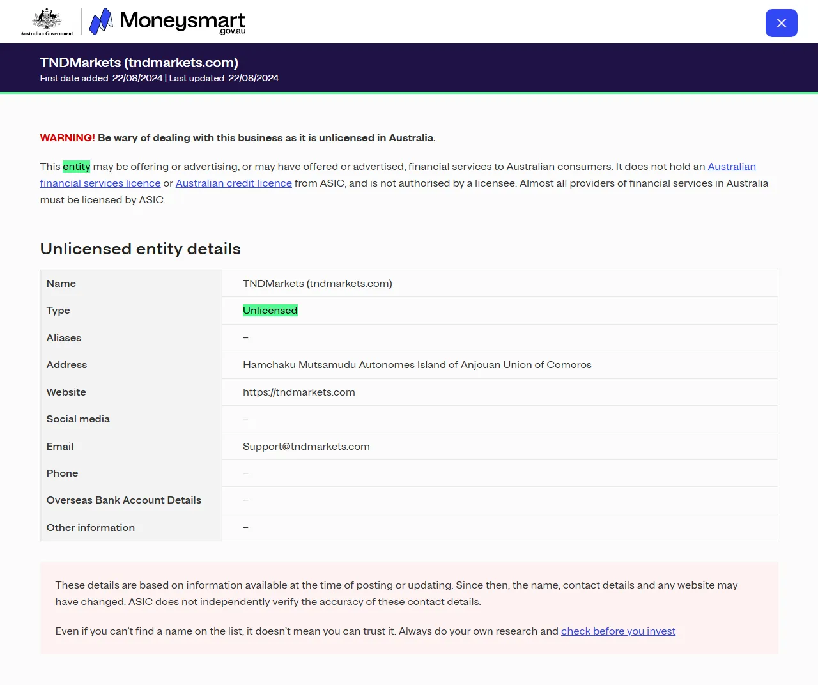The width and height of the screenshot is (818, 685).
Task: Click the Name row label
Action: [x=61, y=284]
